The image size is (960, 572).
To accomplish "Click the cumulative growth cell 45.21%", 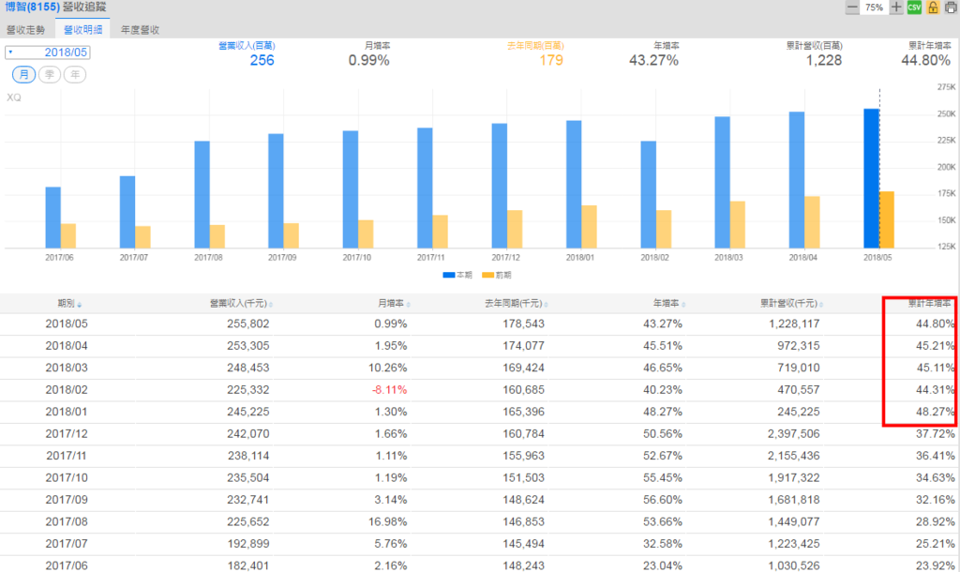I will click(x=935, y=346).
